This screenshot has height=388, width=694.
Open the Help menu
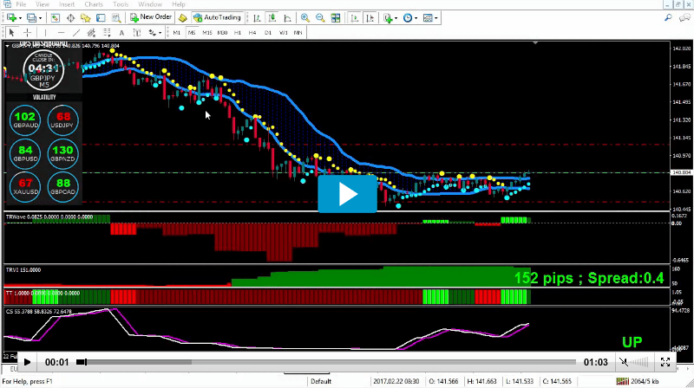(x=179, y=4)
